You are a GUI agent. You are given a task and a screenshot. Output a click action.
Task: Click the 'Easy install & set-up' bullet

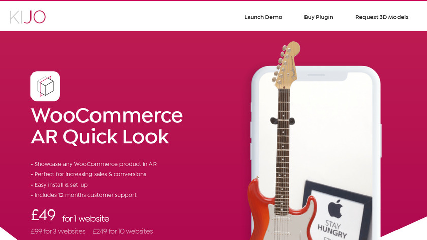pyautogui.click(x=59, y=185)
